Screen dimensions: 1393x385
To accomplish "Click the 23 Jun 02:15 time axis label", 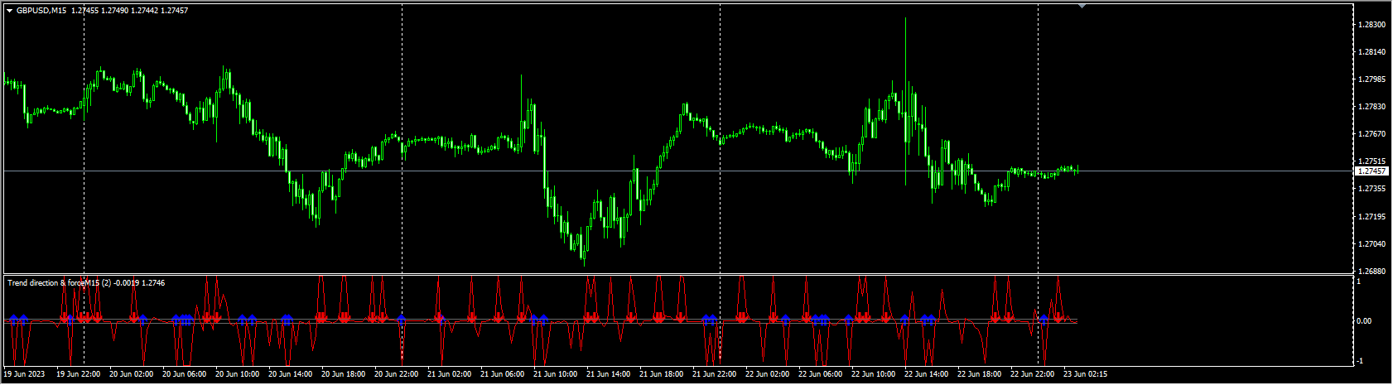I will [x=1084, y=373].
